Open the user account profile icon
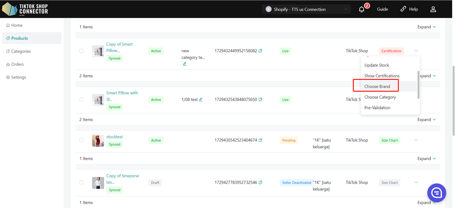This screenshot has height=208, width=455. 433,9
